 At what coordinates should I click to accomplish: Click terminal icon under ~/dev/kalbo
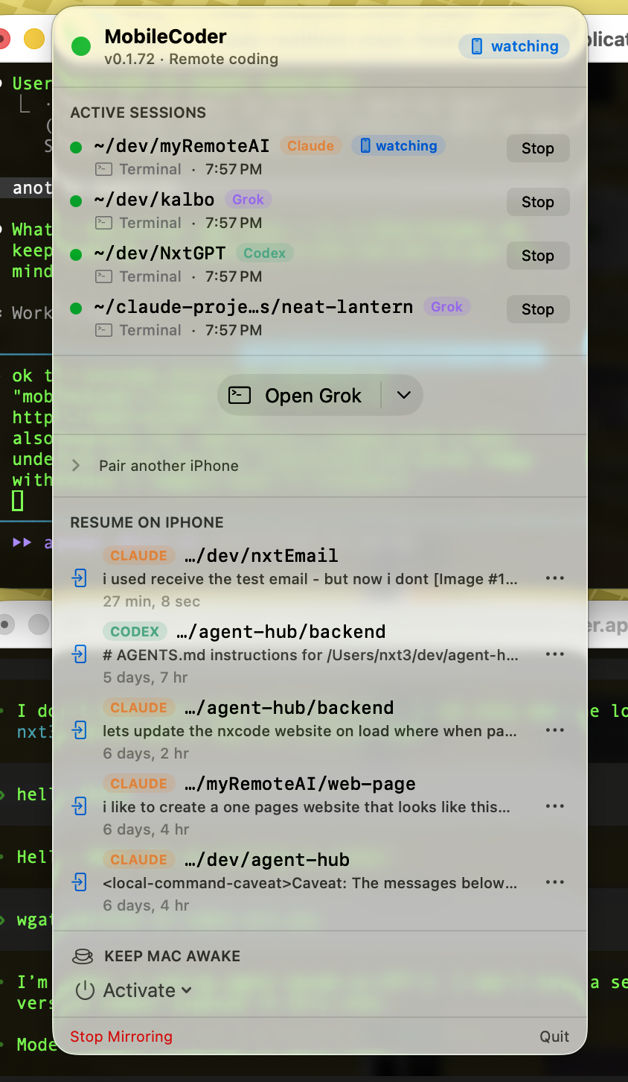tap(104, 223)
